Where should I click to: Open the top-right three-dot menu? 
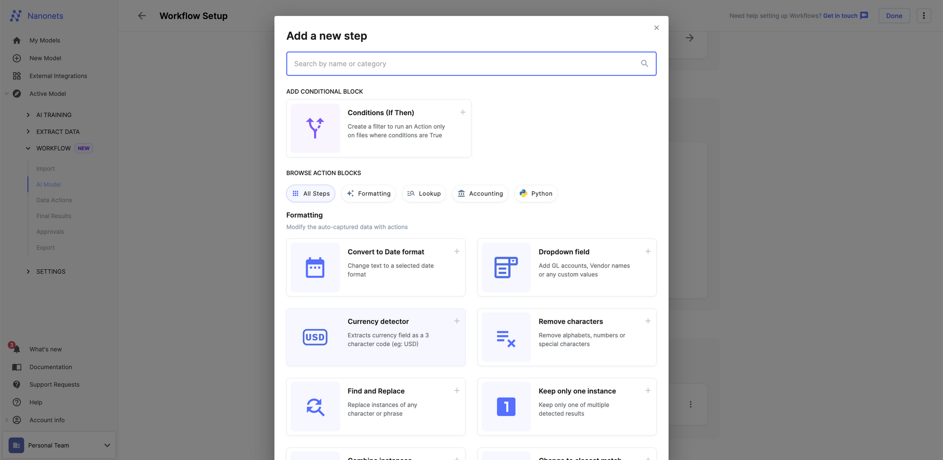pyautogui.click(x=924, y=16)
